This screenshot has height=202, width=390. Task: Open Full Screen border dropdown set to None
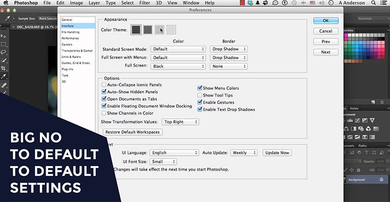(228, 66)
